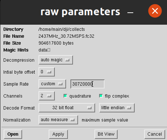Click the sample rate value field
This screenshot has width=167, height=140.
pyautogui.click(x=87, y=84)
